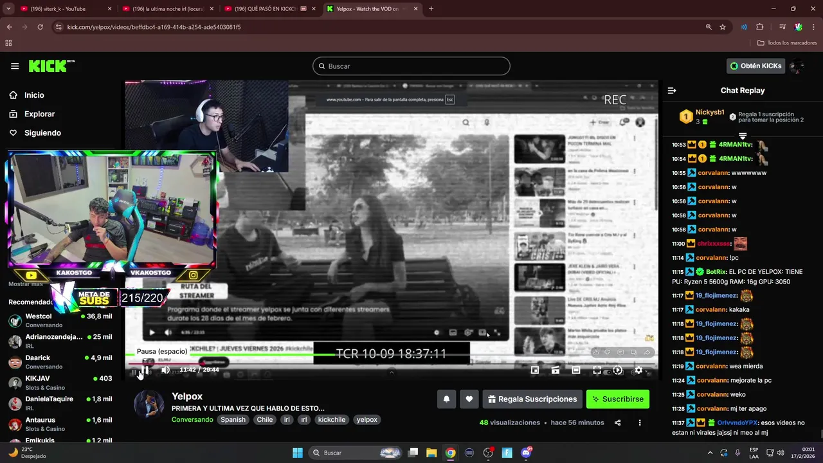Switch to la ultima noche irl tab
Screen dimensions: 823x463
(167, 9)
